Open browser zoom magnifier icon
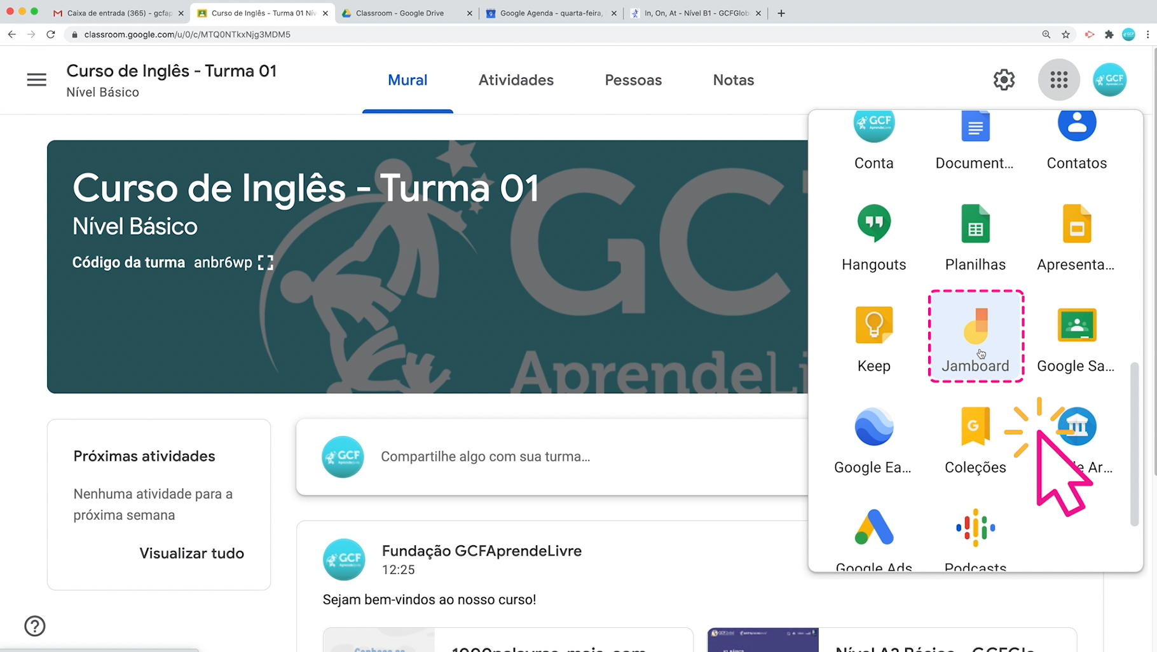Viewport: 1157px width, 652px height. [1046, 34]
